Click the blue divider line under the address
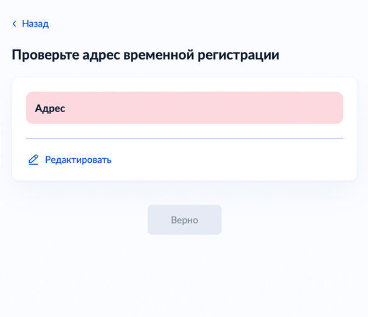The height and width of the screenshot is (317, 368). point(185,138)
